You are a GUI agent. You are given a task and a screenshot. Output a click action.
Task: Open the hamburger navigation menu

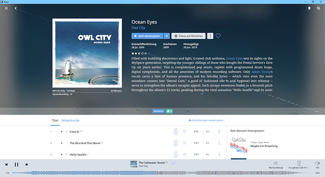[x=7, y=8]
